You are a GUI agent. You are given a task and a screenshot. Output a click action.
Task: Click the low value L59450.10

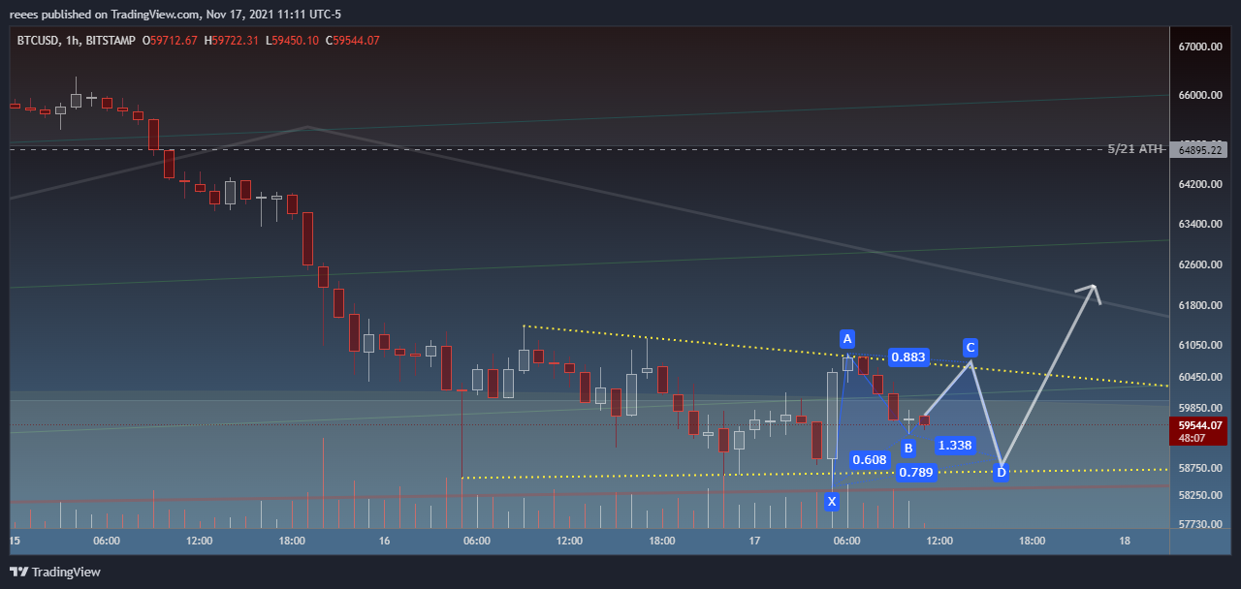(x=292, y=41)
